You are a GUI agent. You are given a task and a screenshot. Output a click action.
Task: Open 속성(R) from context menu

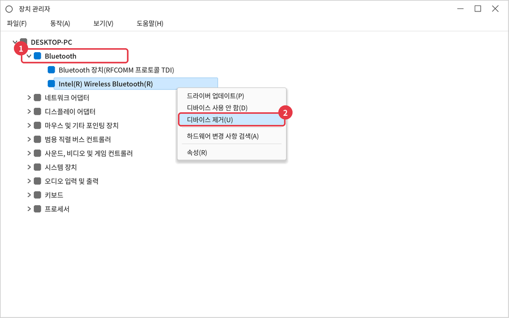197,153
